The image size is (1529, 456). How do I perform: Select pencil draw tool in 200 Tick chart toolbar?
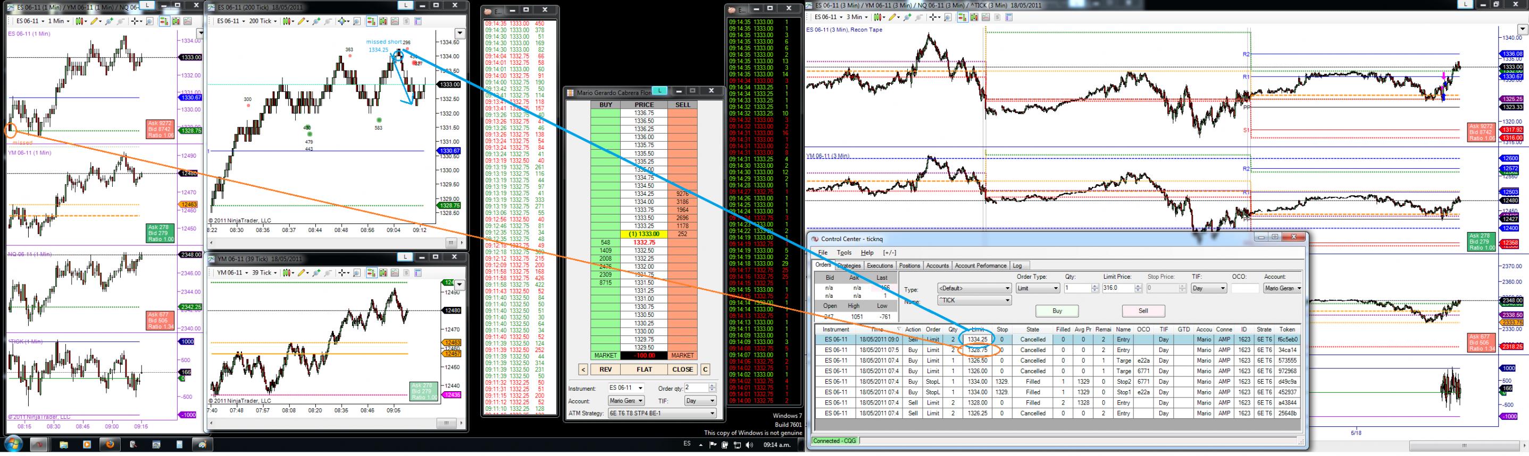coord(302,21)
